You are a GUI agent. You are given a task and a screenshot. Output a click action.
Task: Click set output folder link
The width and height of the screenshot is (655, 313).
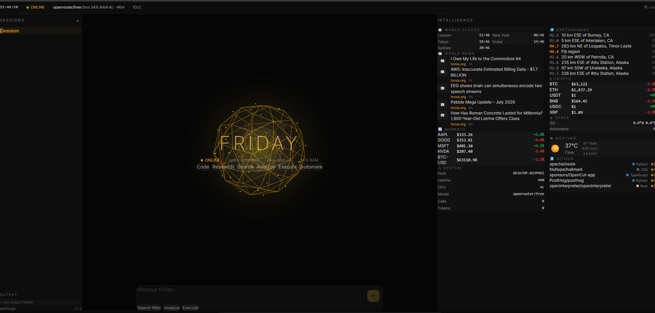[x=17, y=302]
